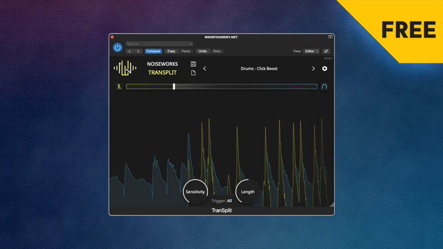Click the blue sustain shape icon
The height and width of the screenshot is (249, 443).
pos(324,86)
